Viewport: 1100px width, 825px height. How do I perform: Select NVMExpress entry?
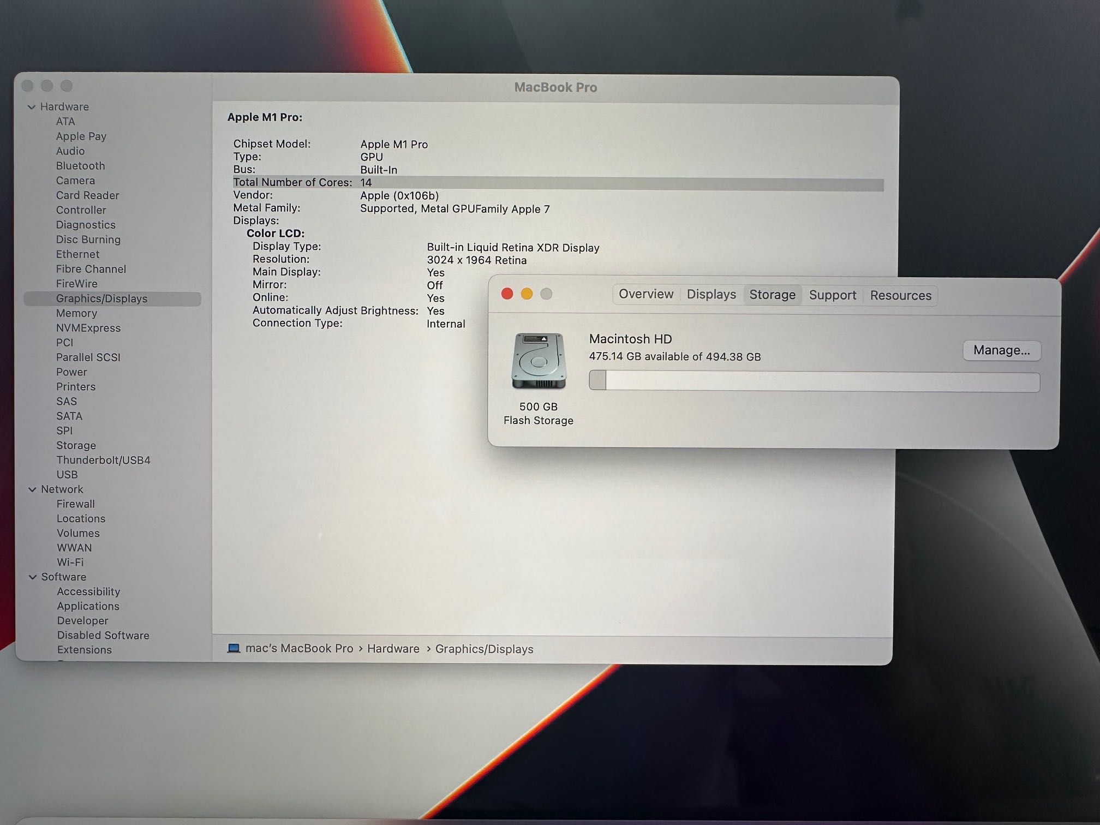click(88, 328)
